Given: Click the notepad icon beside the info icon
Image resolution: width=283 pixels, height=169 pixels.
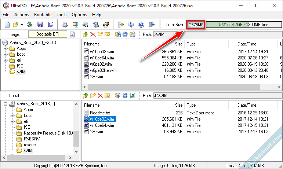Looking at the screenshot, I should 121,25.
